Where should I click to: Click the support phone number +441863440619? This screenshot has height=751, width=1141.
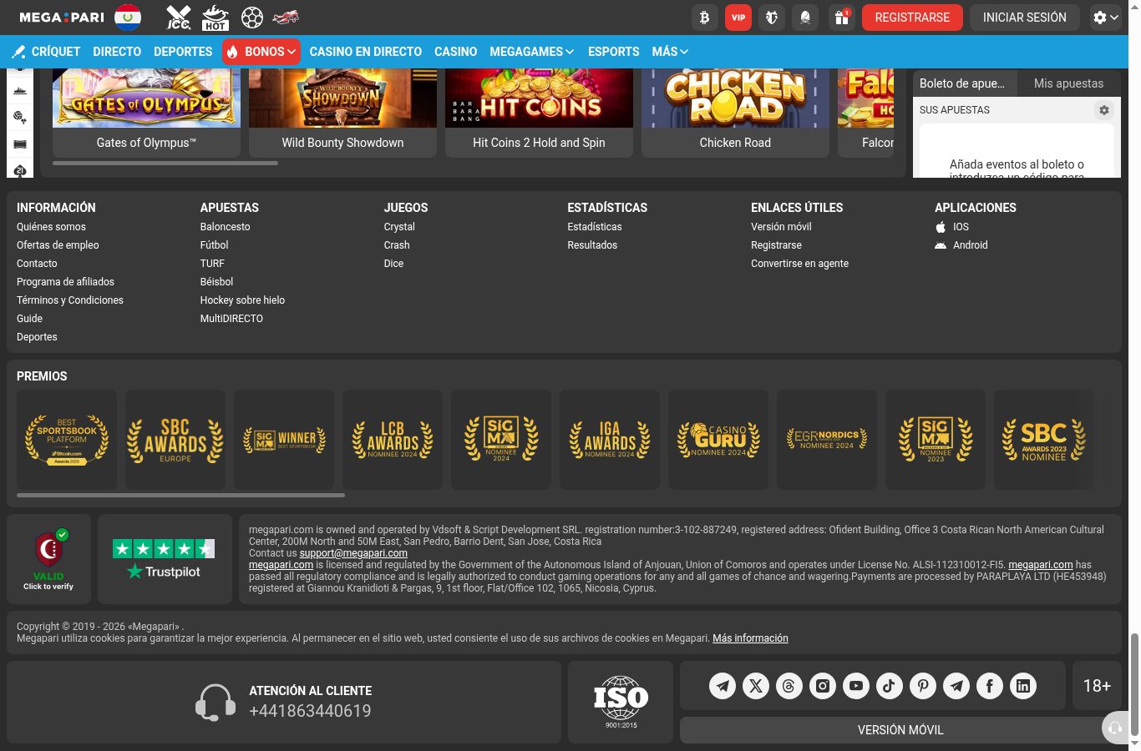point(310,711)
